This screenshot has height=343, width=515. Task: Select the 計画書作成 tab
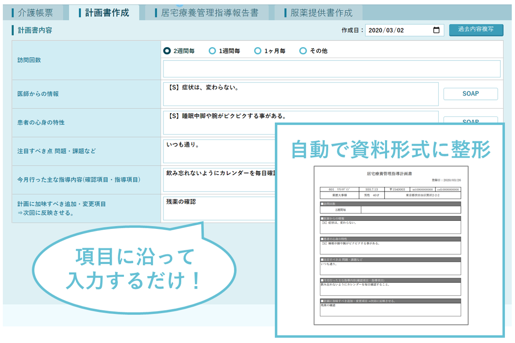pyautogui.click(x=104, y=13)
